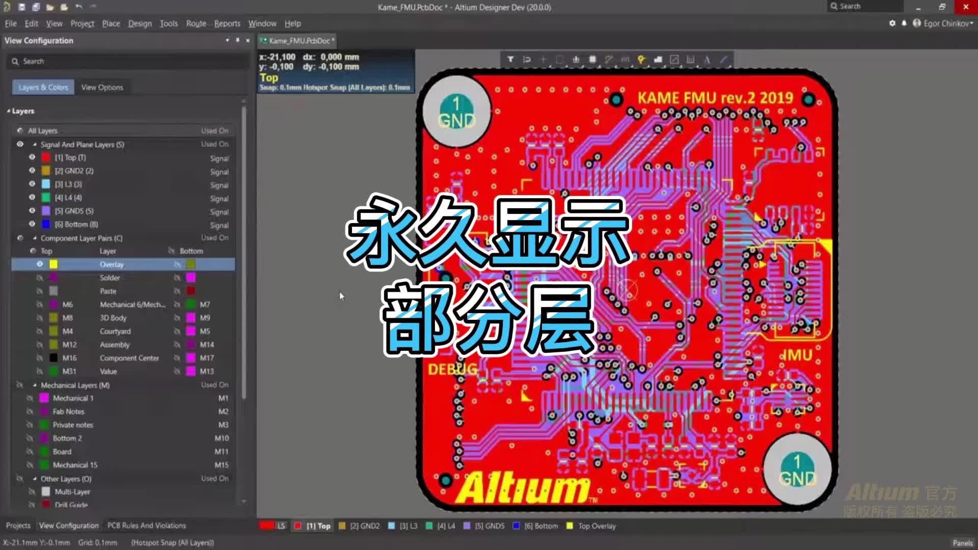
Task: Click the Overlay color swatch in Component Layer Pairs
Action: [x=53, y=264]
